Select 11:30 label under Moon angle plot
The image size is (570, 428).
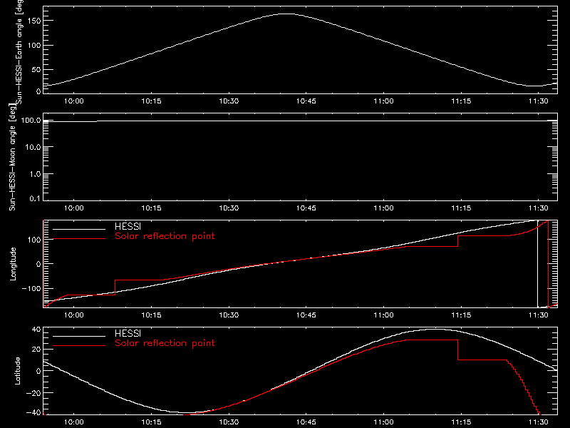pyautogui.click(x=539, y=208)
